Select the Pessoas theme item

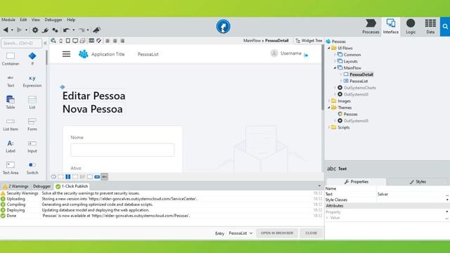tap(350, 114)
